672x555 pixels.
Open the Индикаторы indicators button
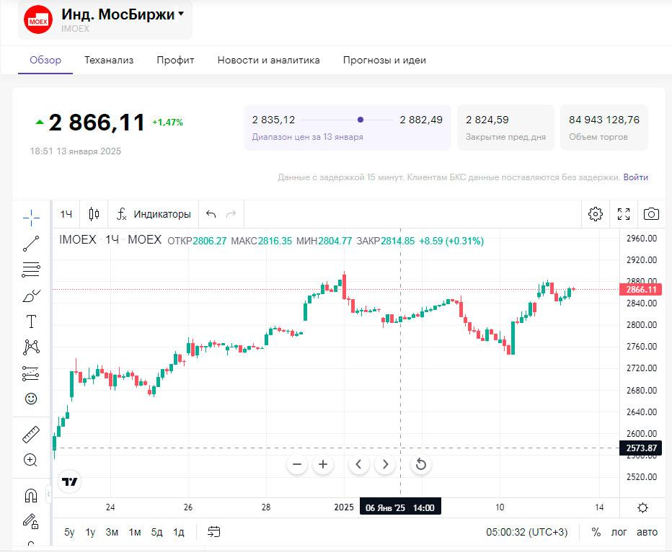coord(154,214)
